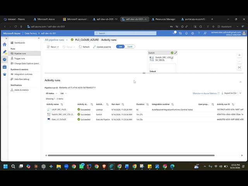248x186 pixels.
Task: Open the Rerun dropdown
Action: tap(53, 47)
